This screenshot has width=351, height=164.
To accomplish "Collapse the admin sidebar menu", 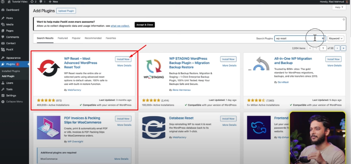I will [x=14, y=101].
